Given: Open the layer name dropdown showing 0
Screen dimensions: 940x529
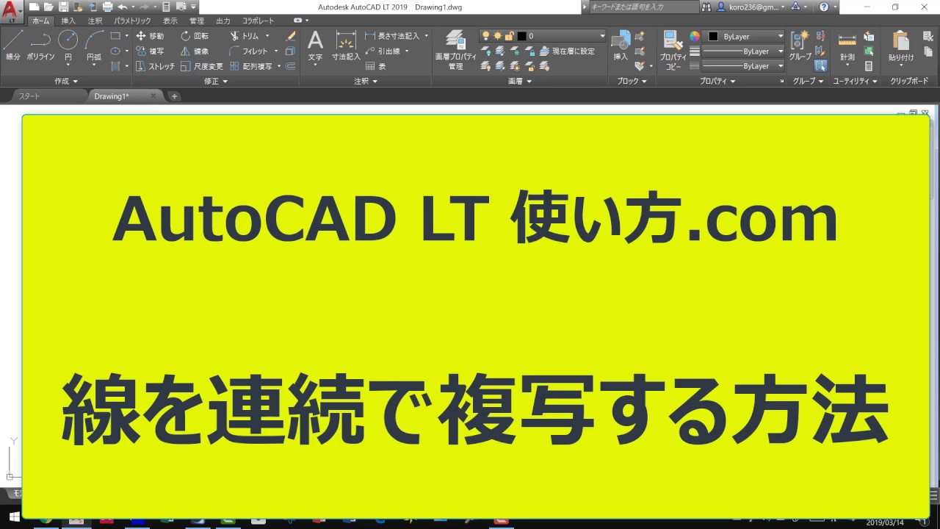Looking at the screenshot, I should click(x=543, y=35).
